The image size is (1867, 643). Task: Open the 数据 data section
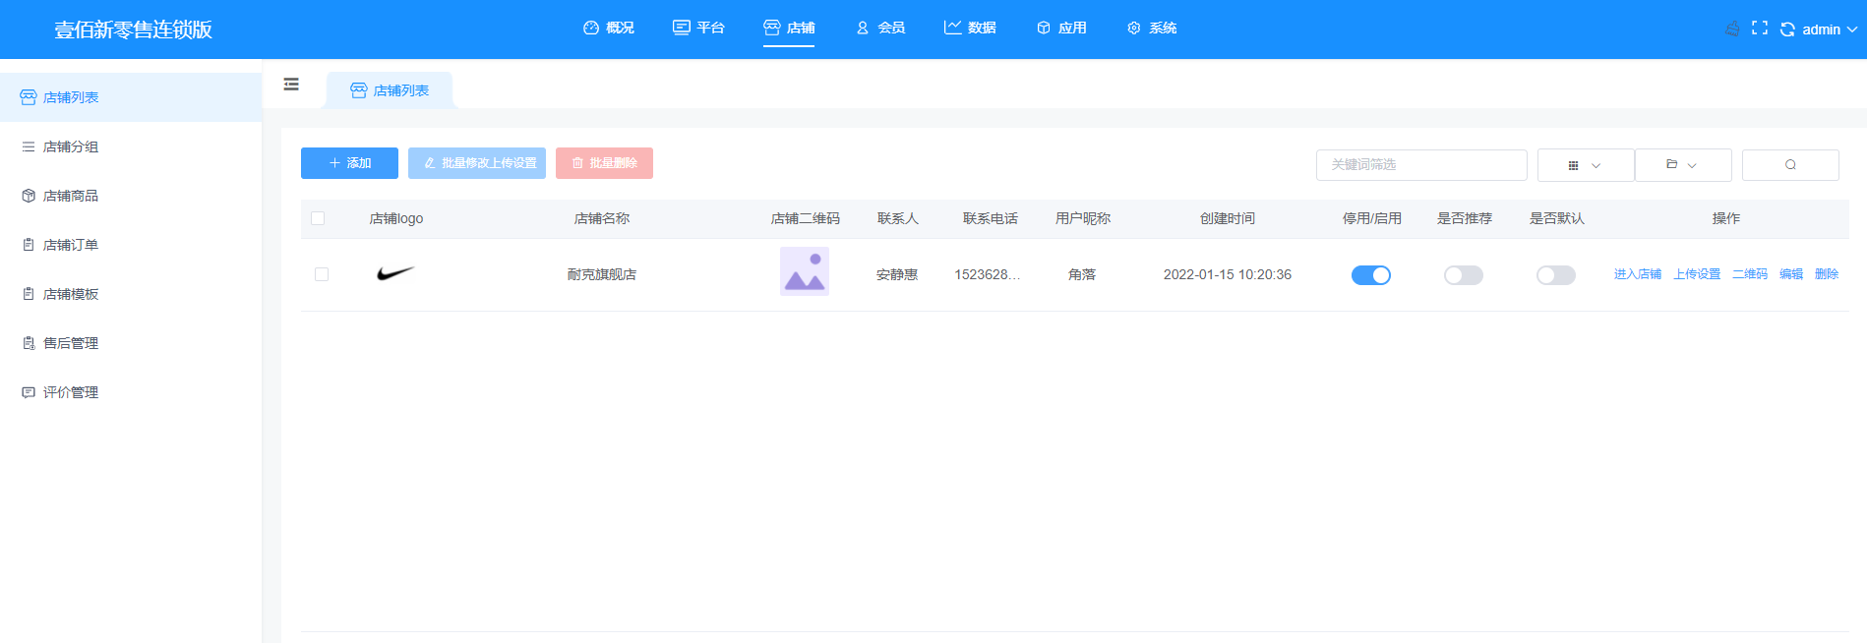tap(970, 29)
